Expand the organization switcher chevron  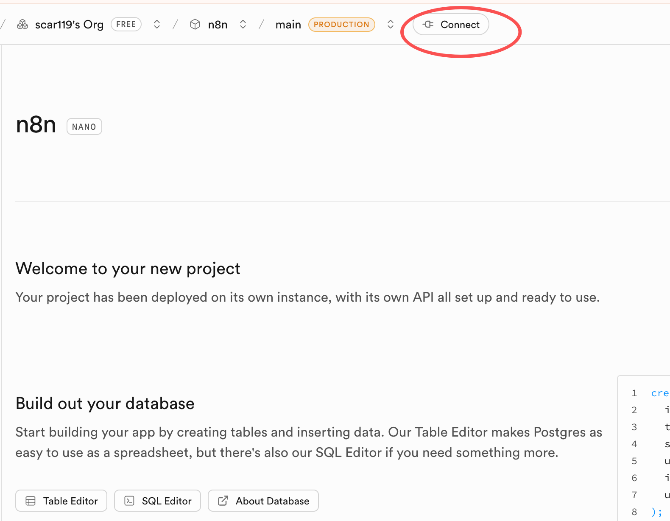coord(157,24)
